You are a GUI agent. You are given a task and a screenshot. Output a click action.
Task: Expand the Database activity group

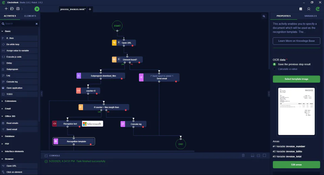coord(9,136)
